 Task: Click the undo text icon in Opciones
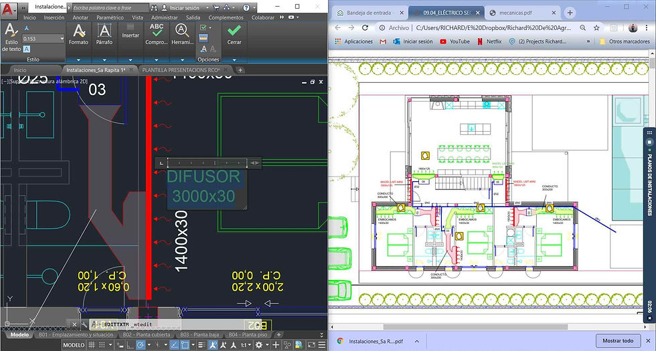pos(203,49)
